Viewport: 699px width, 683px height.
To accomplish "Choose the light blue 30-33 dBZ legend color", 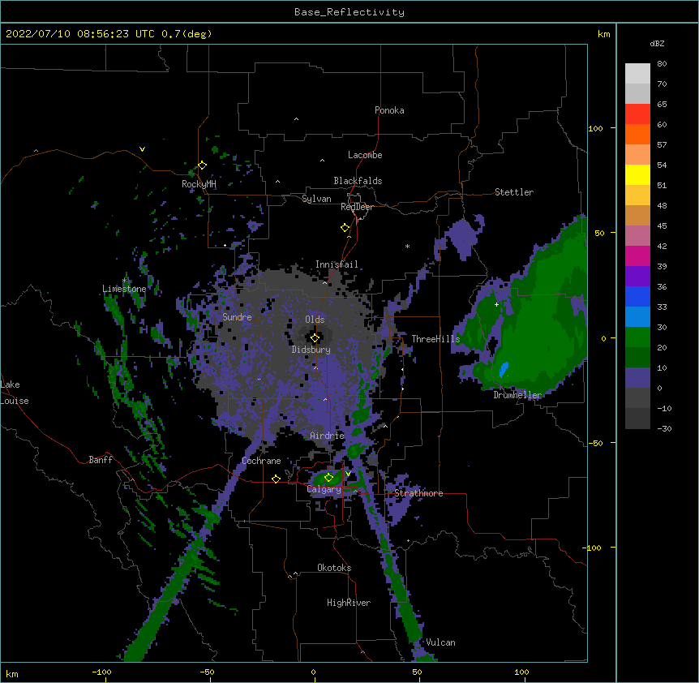I will click(x=637, y=317).
